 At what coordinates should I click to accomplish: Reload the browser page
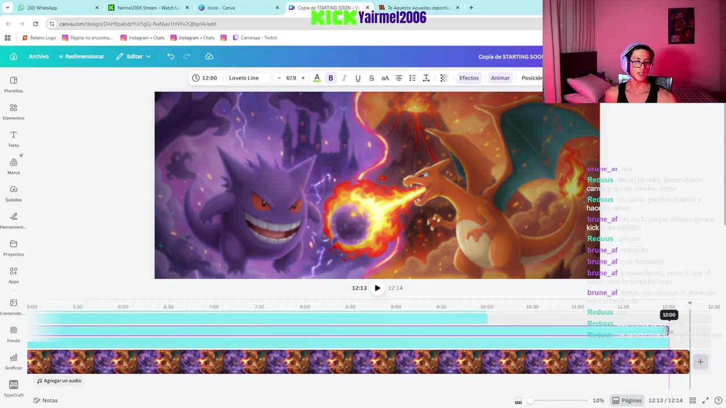(36, 24)
